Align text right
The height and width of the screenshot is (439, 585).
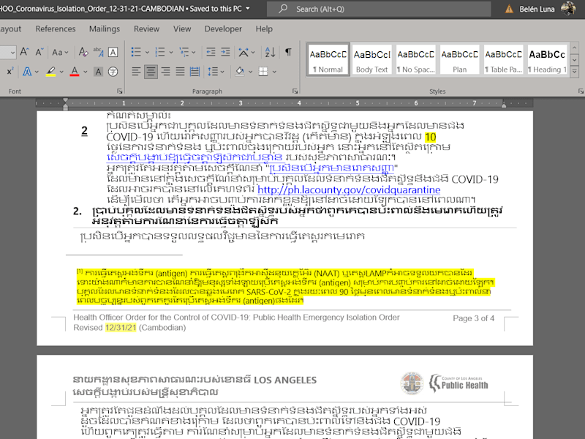[x=165, y=71]
